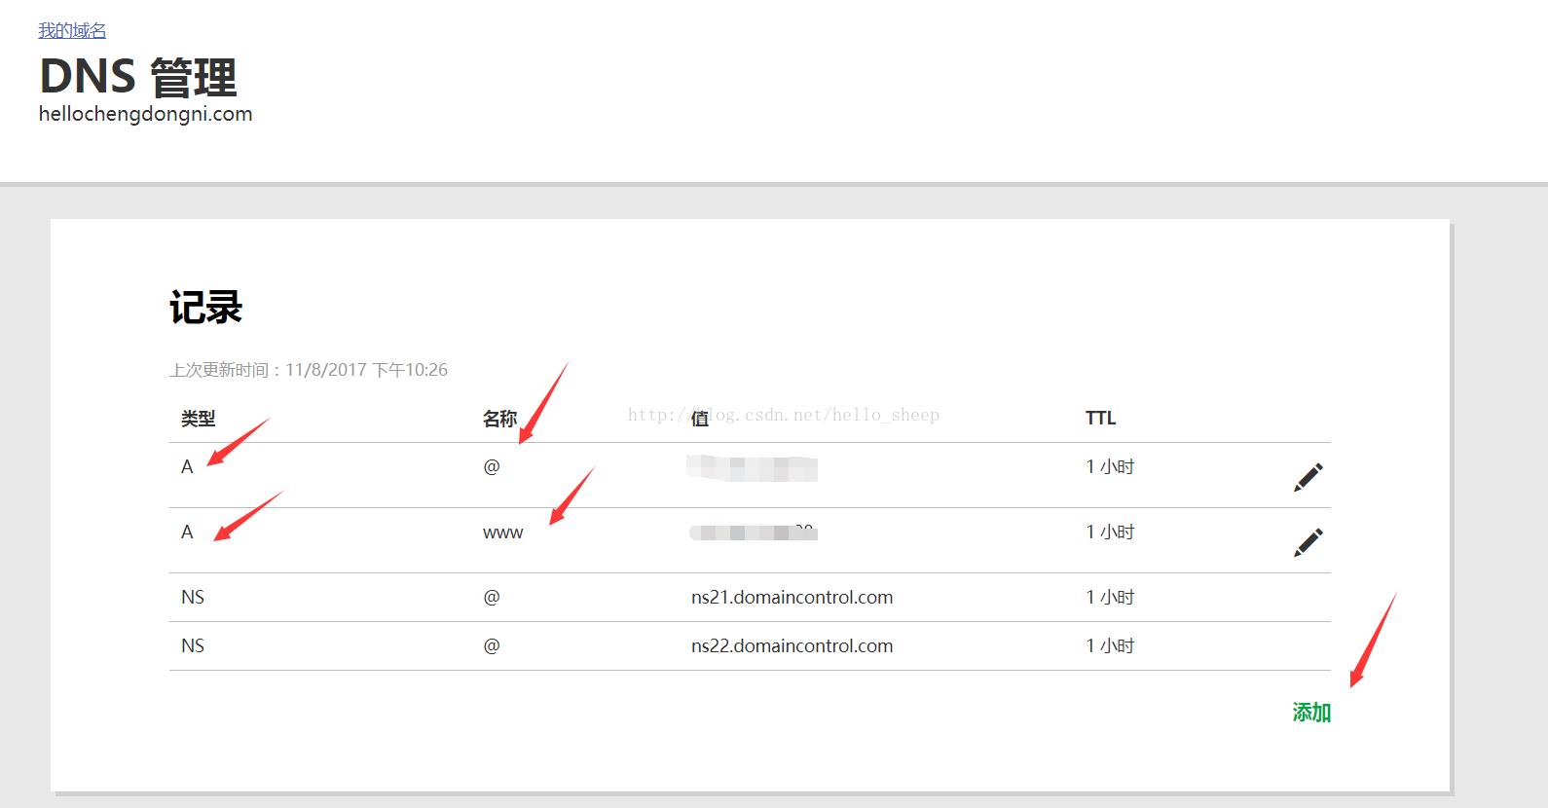The width and height of the screenshot is (1548, 808).
Task: Click NS type of ns21.domaincontrol.com row
Action: coord(193,597)
